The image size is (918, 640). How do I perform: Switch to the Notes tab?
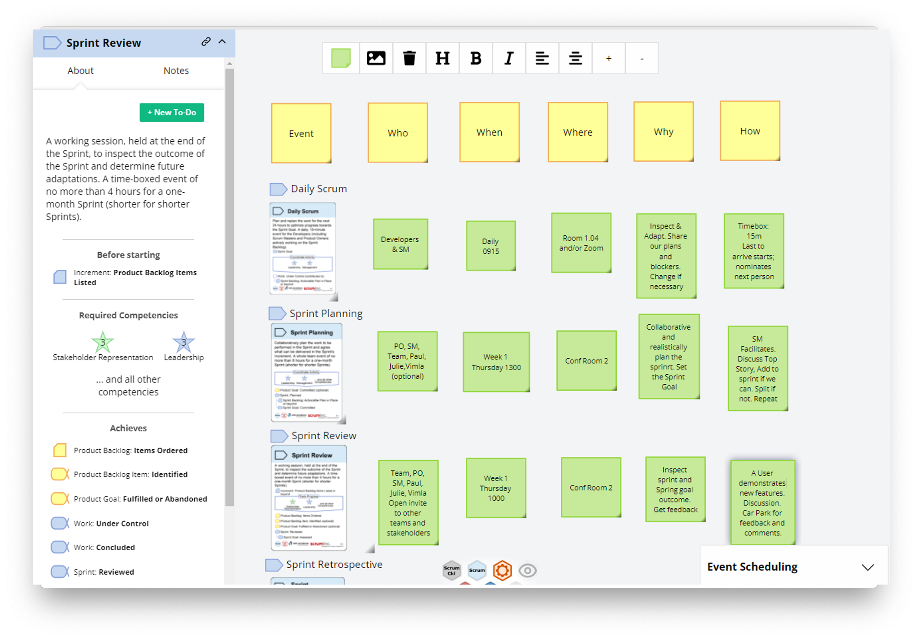(x=175, y=70)
